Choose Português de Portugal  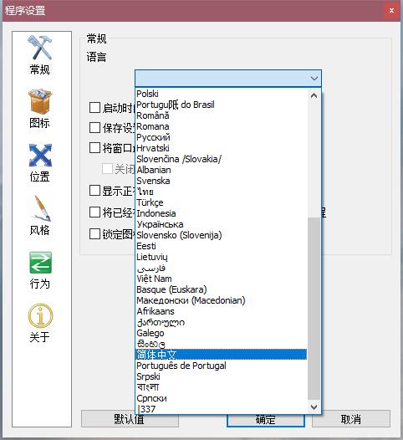click(x=222, y=366)
